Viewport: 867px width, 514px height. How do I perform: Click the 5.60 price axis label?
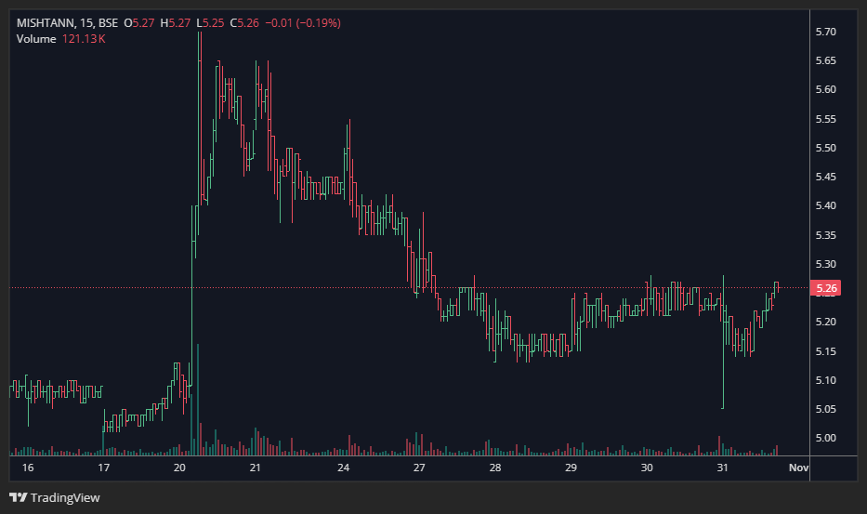pyautogui.click(x=825, y=89)
